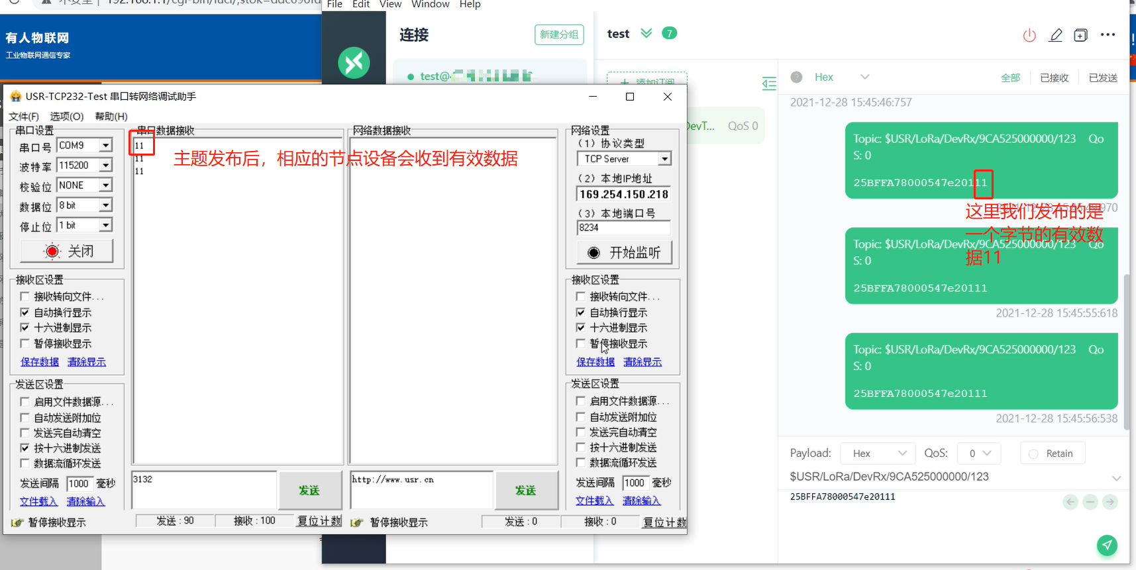Click the red power disconnect icon
The height and width of the screenshot is (570, 1136).
(1029, 35)
